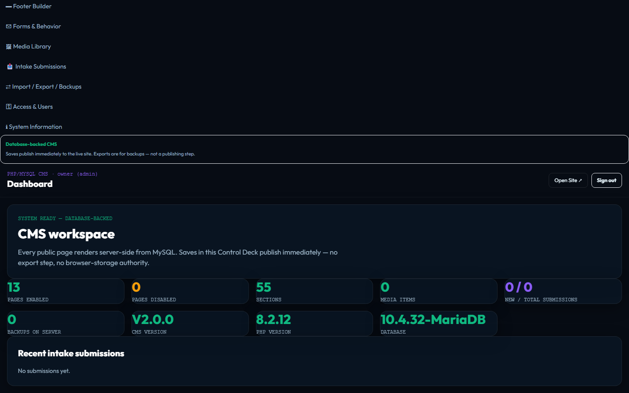Click the 10.4.32-MariaDB Database card

click(x=439, y=324)
